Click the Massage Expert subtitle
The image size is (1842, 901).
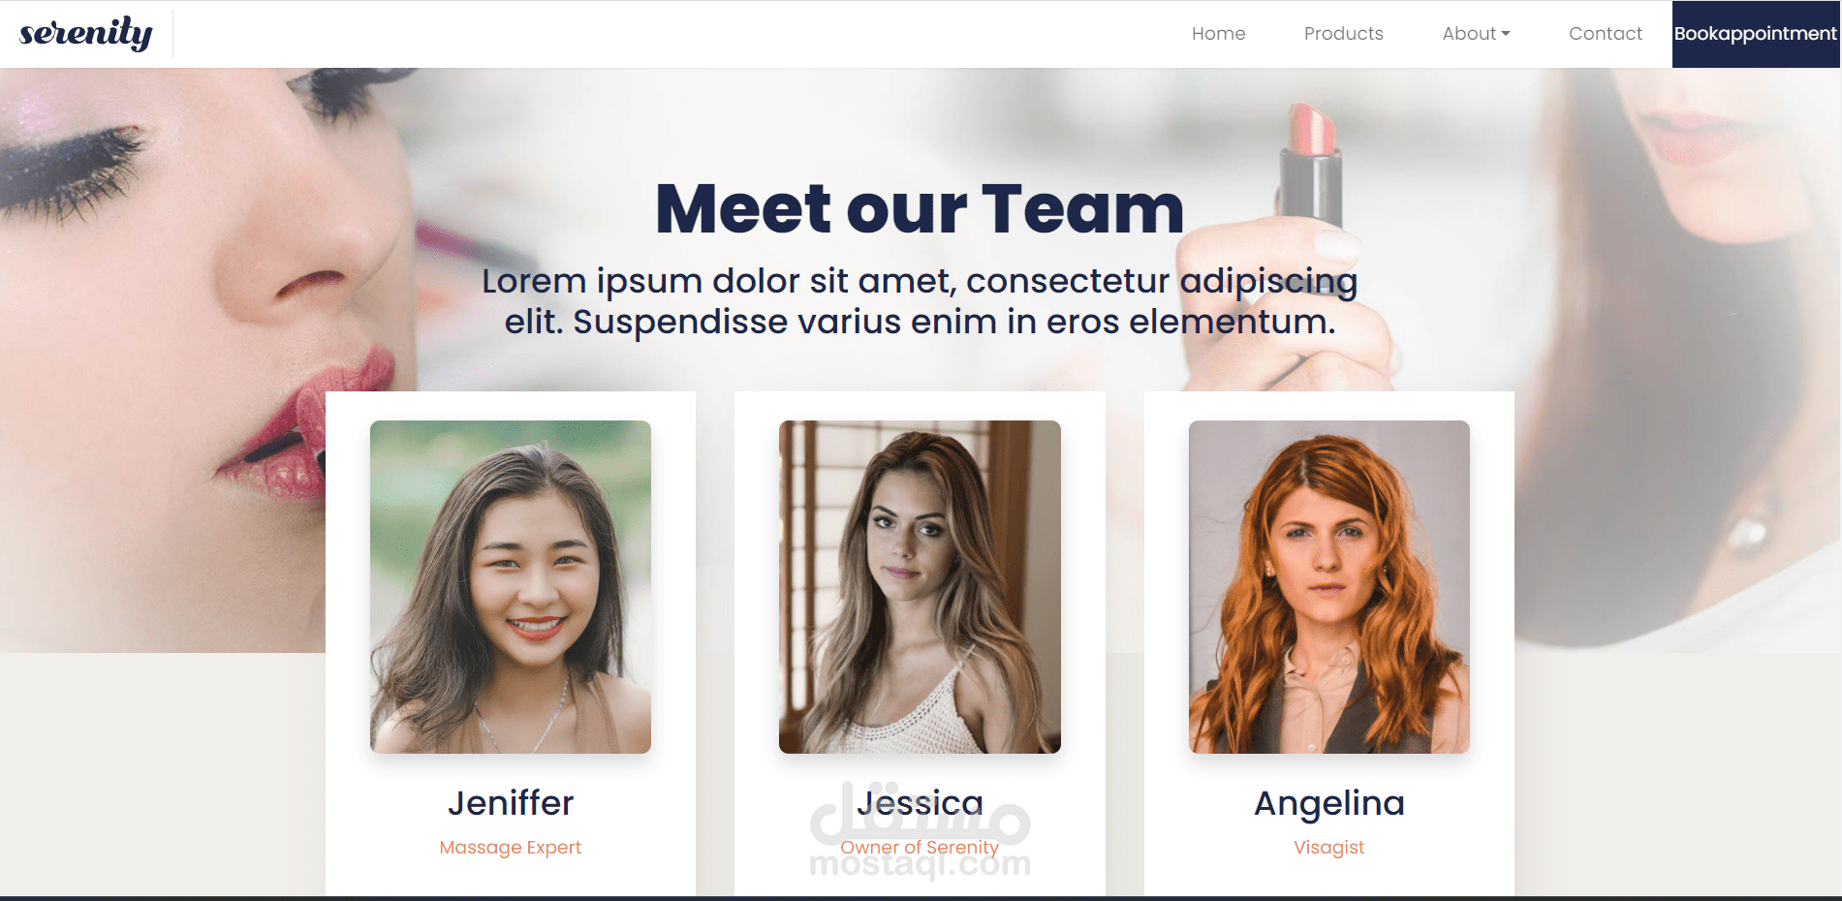tap(511, 848)
